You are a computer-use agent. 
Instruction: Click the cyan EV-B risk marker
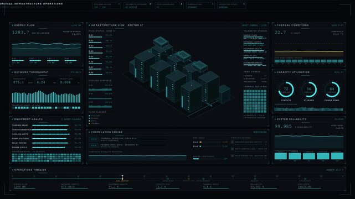pos(200,146)
